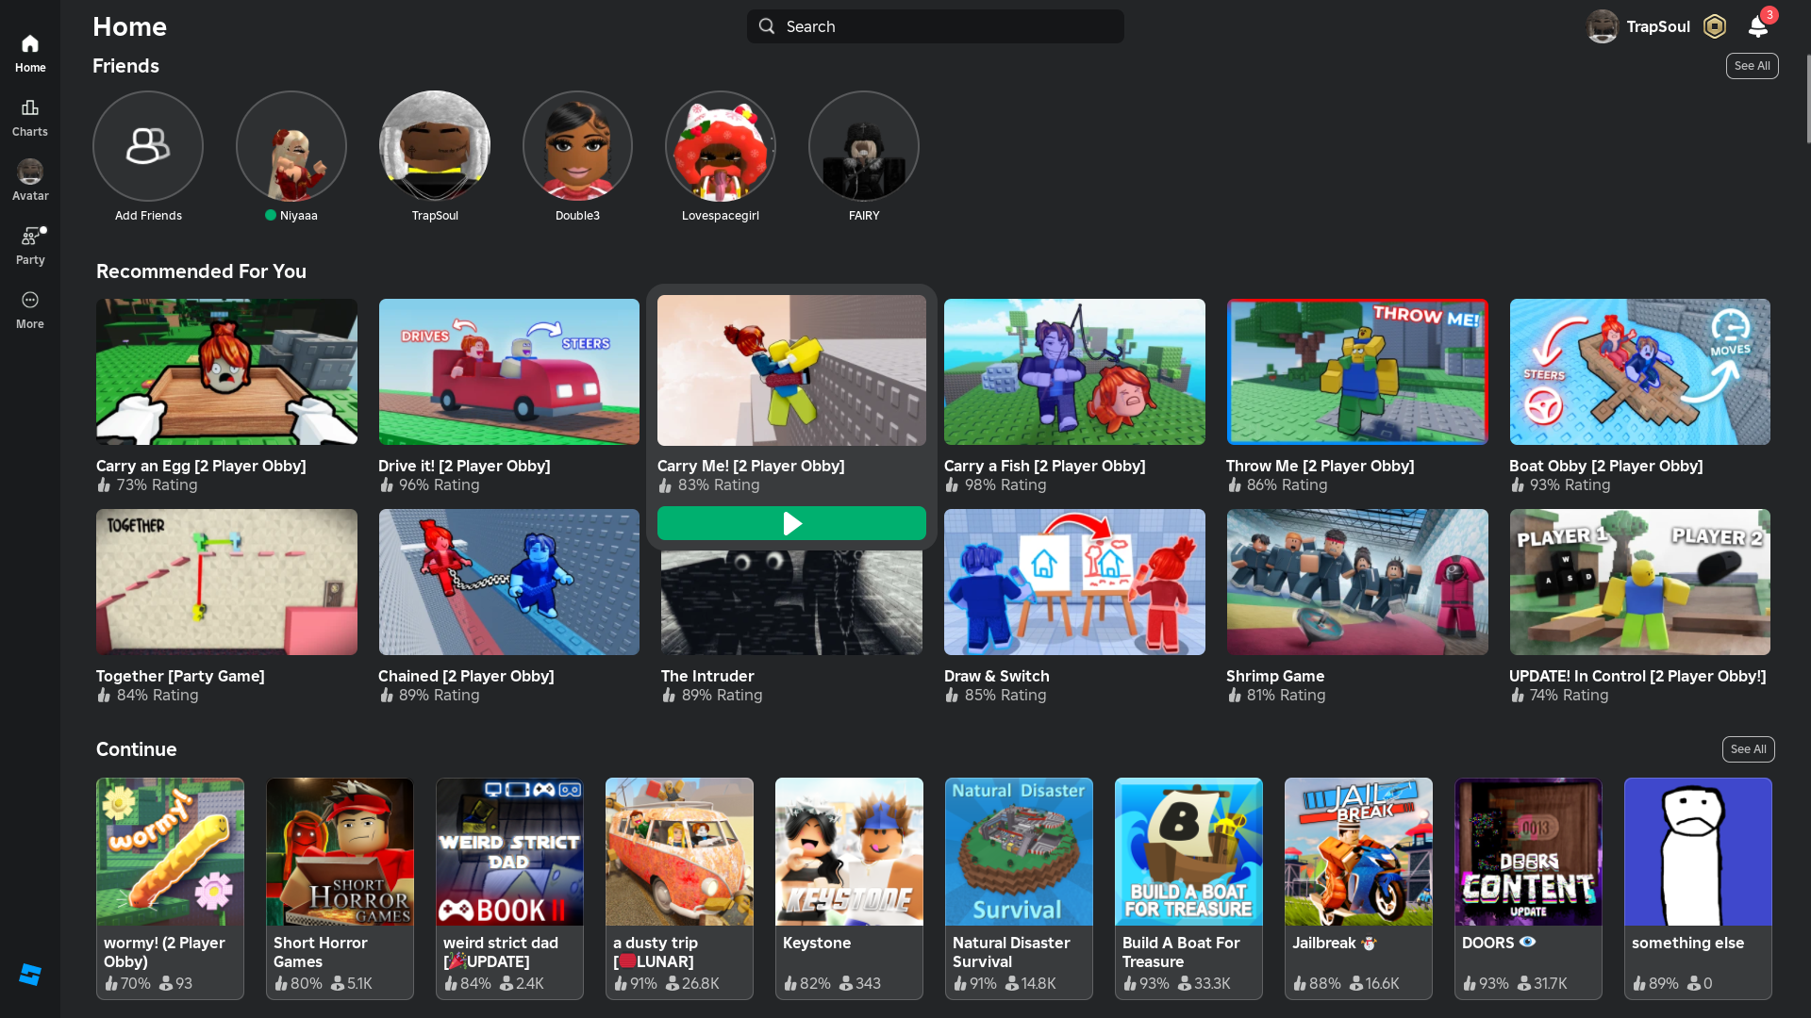The height and width of the screenshot is (1018, 1811).
Task: Open the Draw & Switch game tile
Action: click(x=1074, y=583)
